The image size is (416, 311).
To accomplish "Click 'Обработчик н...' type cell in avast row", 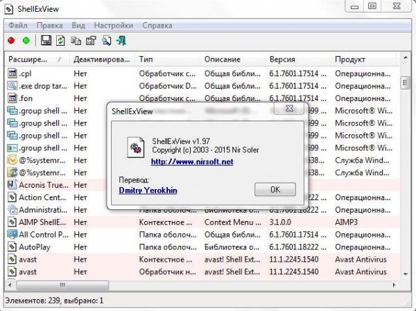I will 168,272.
